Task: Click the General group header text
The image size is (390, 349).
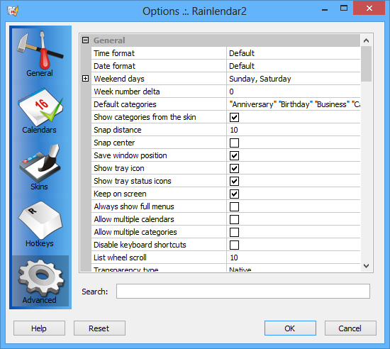Action: point(109,40)
